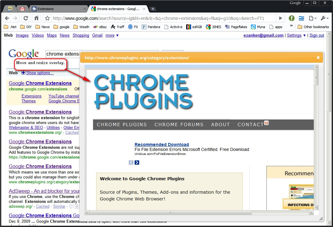Click the overlay horizontal scrollbar
333x227 pixels.
click(x=170, y=212)
